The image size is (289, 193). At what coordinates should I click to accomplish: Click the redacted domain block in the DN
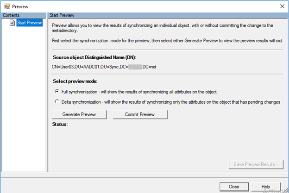(x=135, y=67)
